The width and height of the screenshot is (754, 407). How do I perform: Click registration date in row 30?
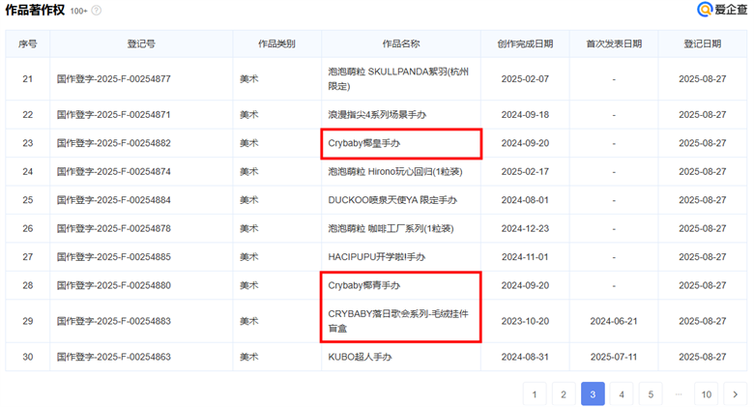[702, 357]
